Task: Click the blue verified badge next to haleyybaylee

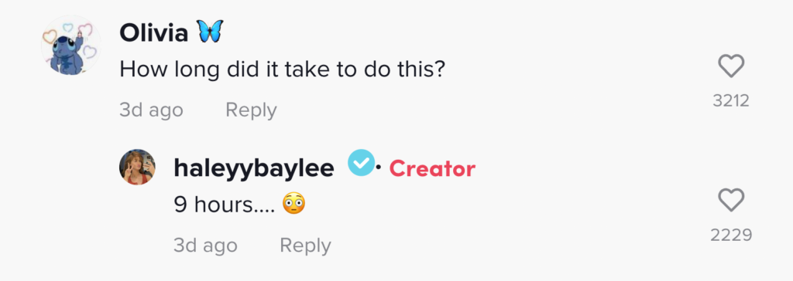Action: 361,163
